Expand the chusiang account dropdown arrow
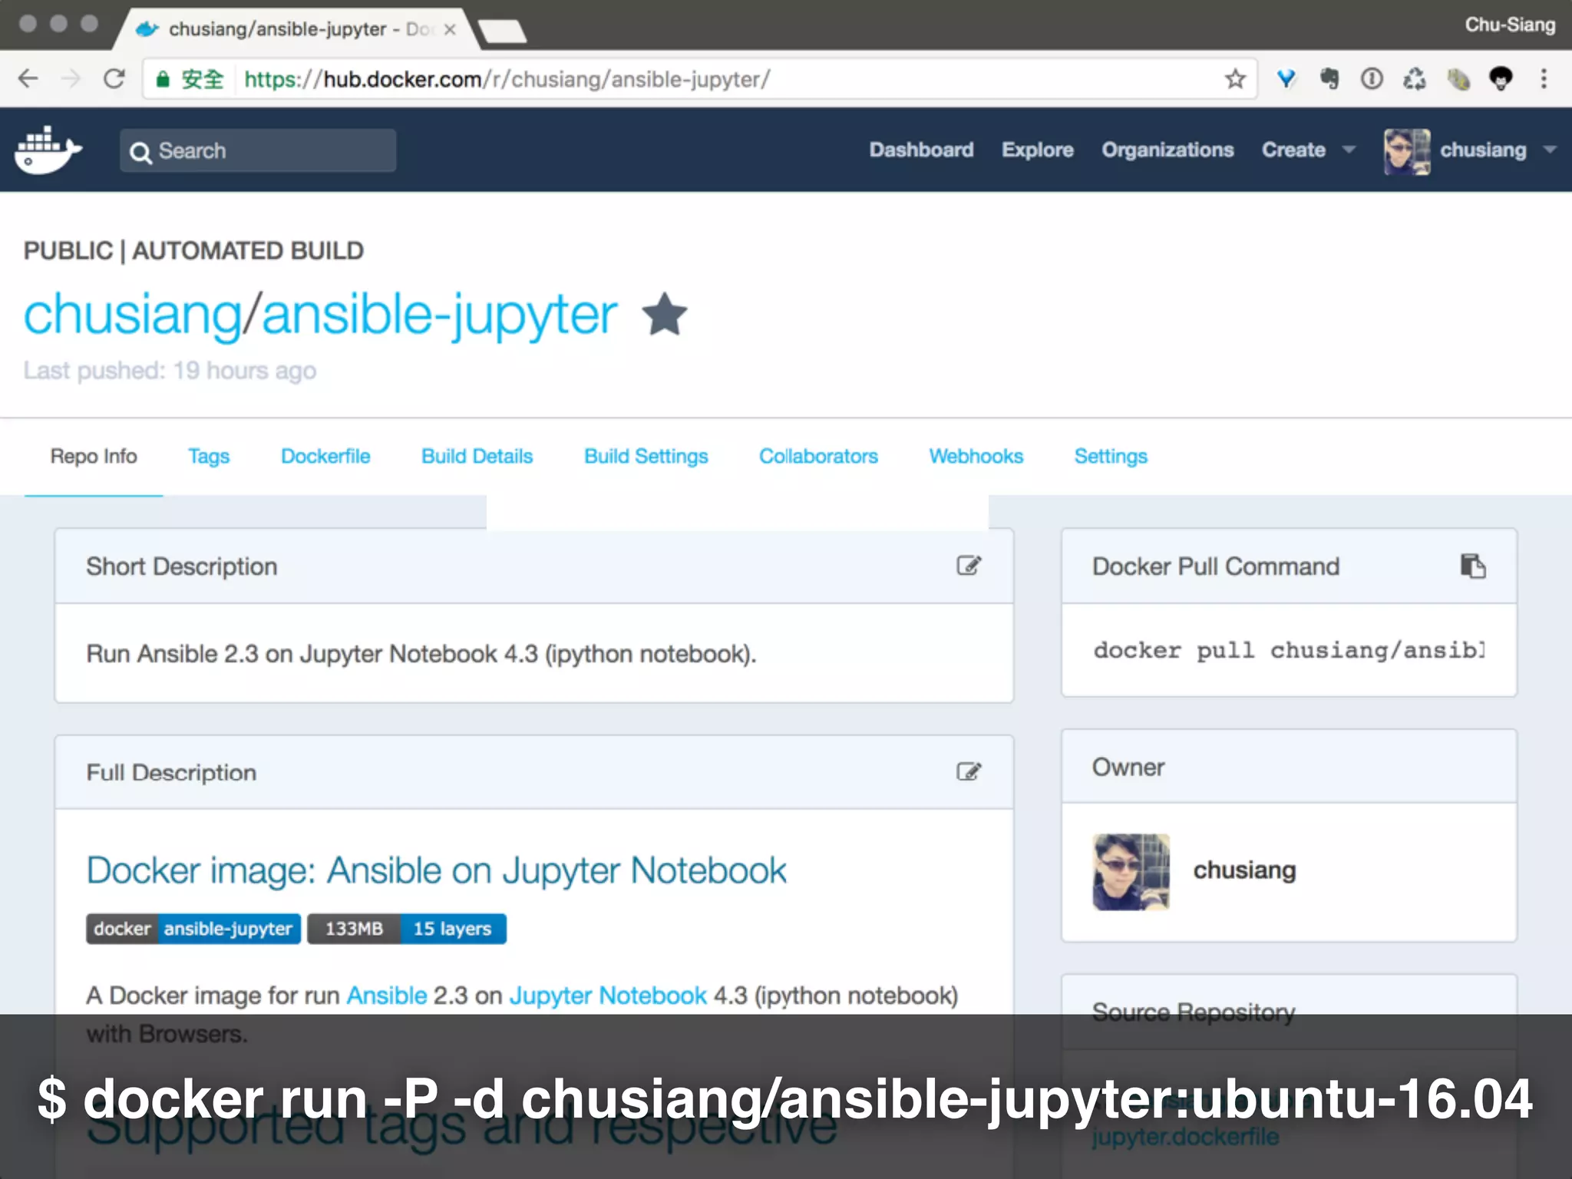 click(1550, 150)
